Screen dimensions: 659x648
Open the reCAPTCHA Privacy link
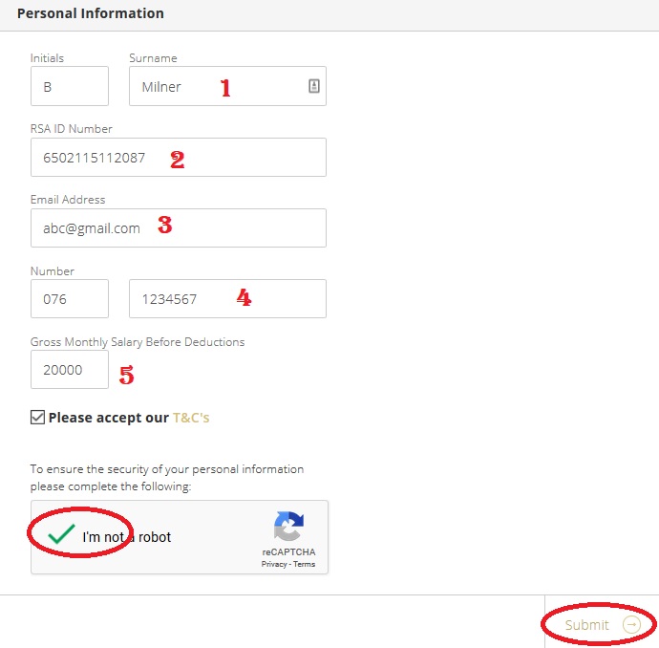coord(274,565)
